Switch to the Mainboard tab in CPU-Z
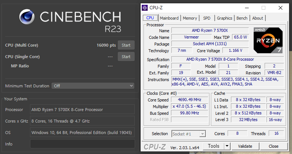The image size is (292, 154). pyautogui.click(x=169, y=18)
